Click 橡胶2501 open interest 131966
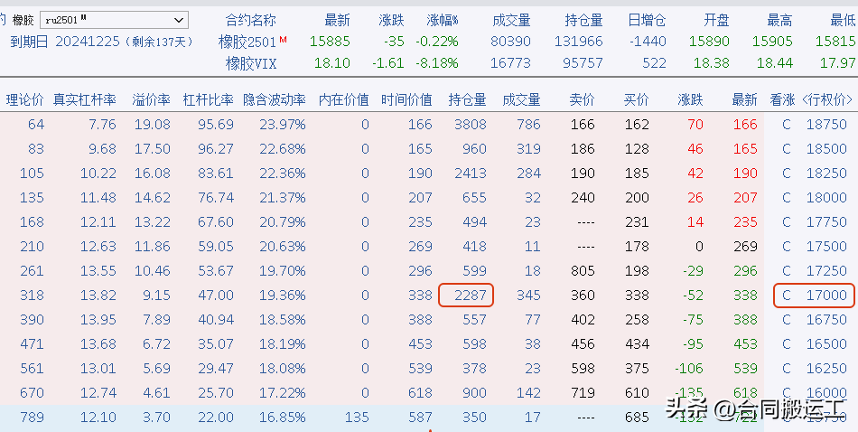This screenshot has width=858, height=432. 578,41
